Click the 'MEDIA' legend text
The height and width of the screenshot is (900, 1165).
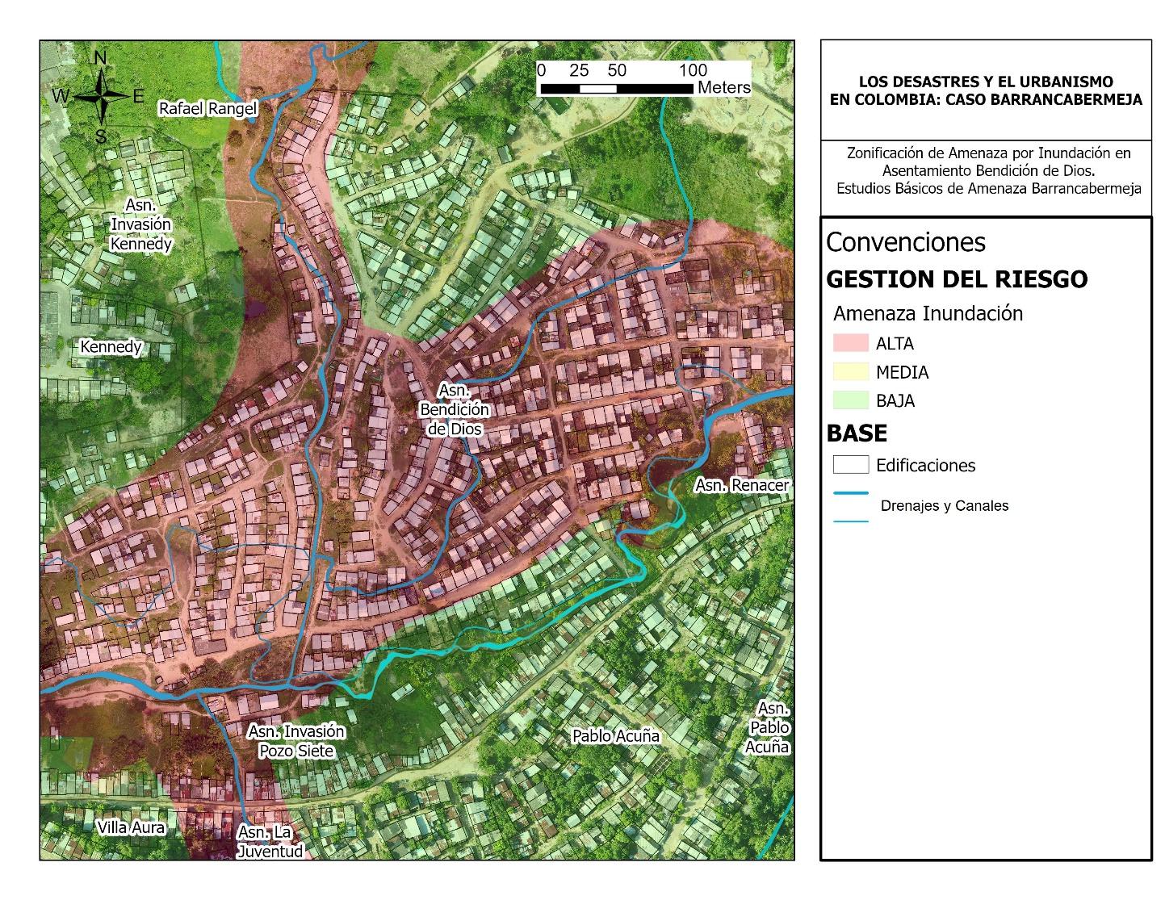point(902,372)
